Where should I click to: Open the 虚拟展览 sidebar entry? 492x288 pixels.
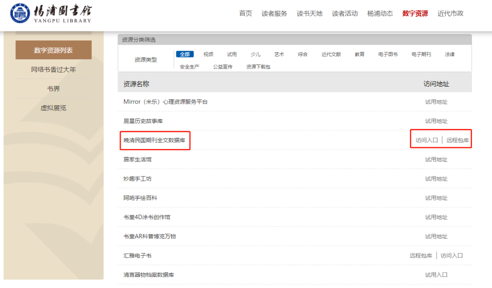[x=53, y=108]
